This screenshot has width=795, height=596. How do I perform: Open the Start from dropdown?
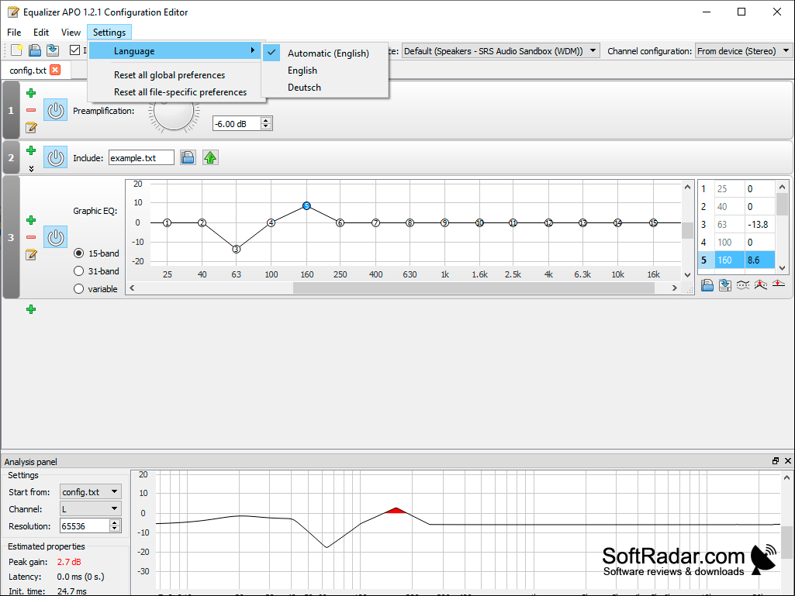(x=91, y=491)
